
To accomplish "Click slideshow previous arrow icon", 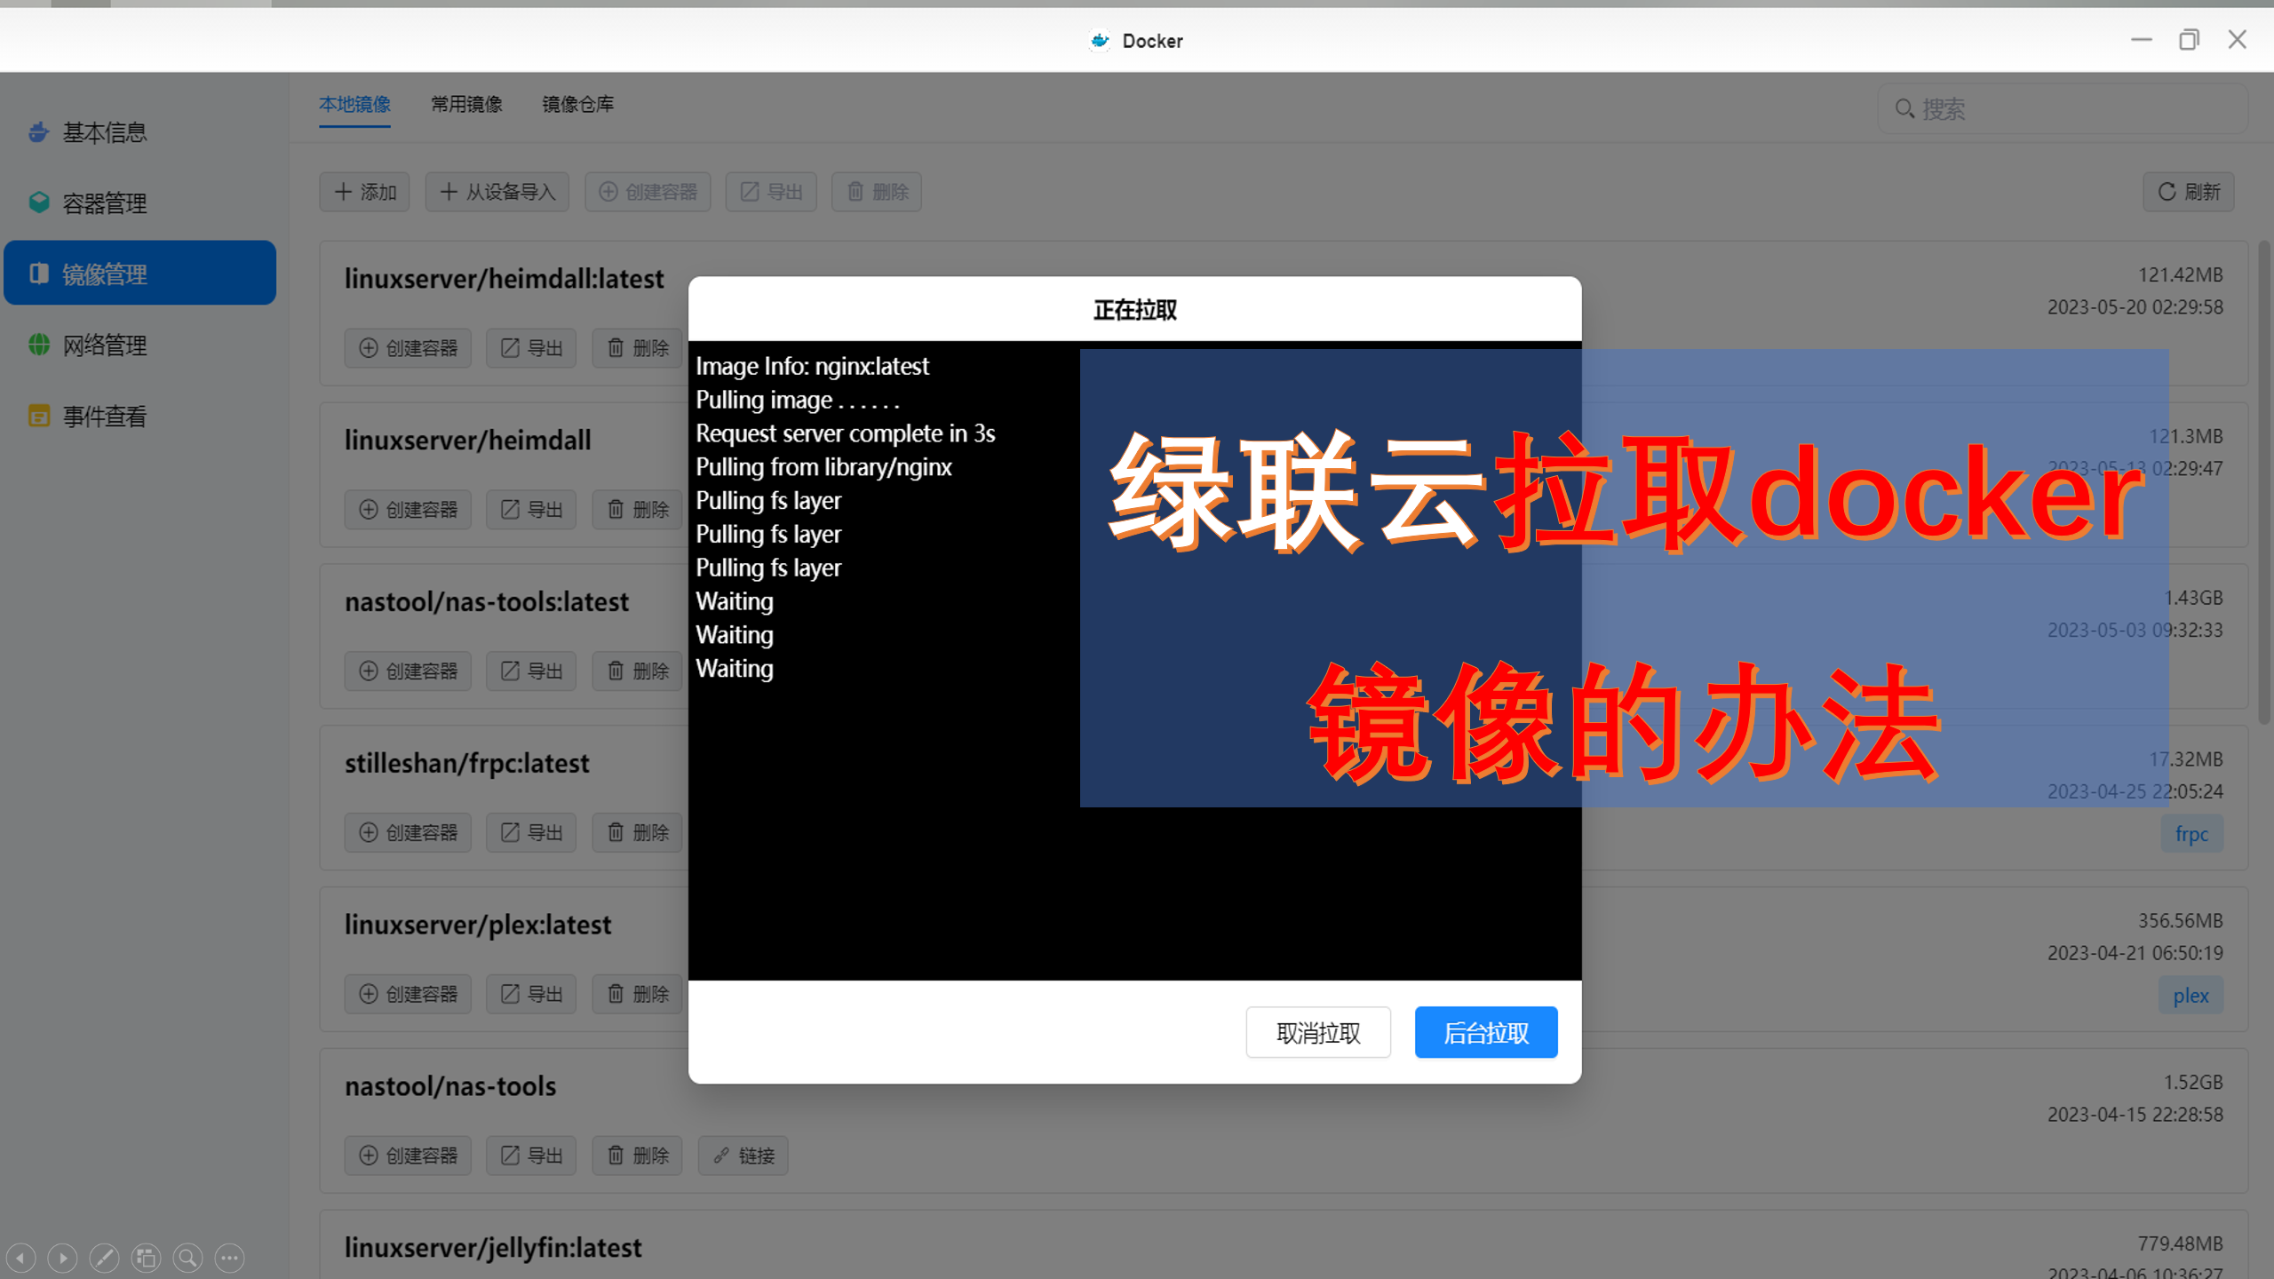I will (20, 1259).
